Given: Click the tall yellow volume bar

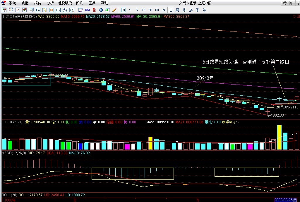Looking at the screenshot, I should 279,137.
